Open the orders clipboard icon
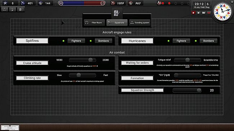Screen dimensions: 234x131 117,13
